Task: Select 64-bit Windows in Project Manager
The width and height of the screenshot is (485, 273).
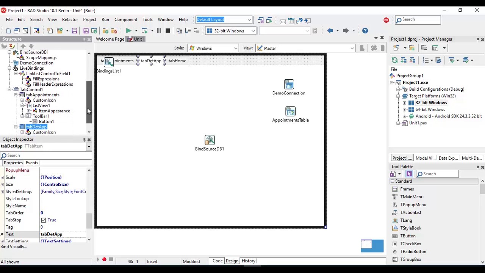Action: coord(430,110)
